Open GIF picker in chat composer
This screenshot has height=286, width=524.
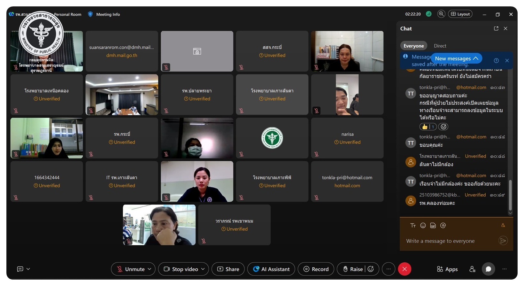click(433, 225)
